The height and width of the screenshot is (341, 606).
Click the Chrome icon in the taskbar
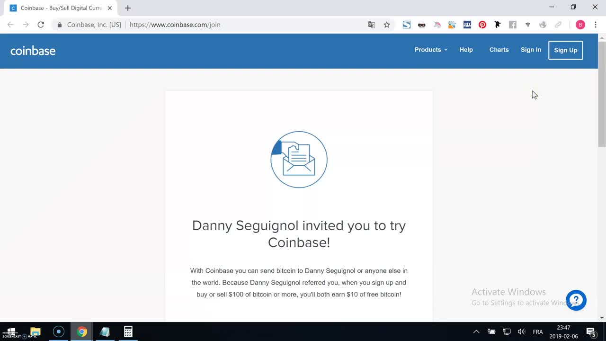point(82,332)
